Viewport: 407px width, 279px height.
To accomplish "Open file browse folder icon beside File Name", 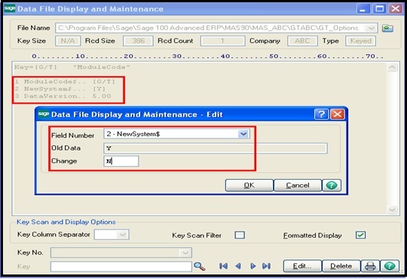I will 387,28.
